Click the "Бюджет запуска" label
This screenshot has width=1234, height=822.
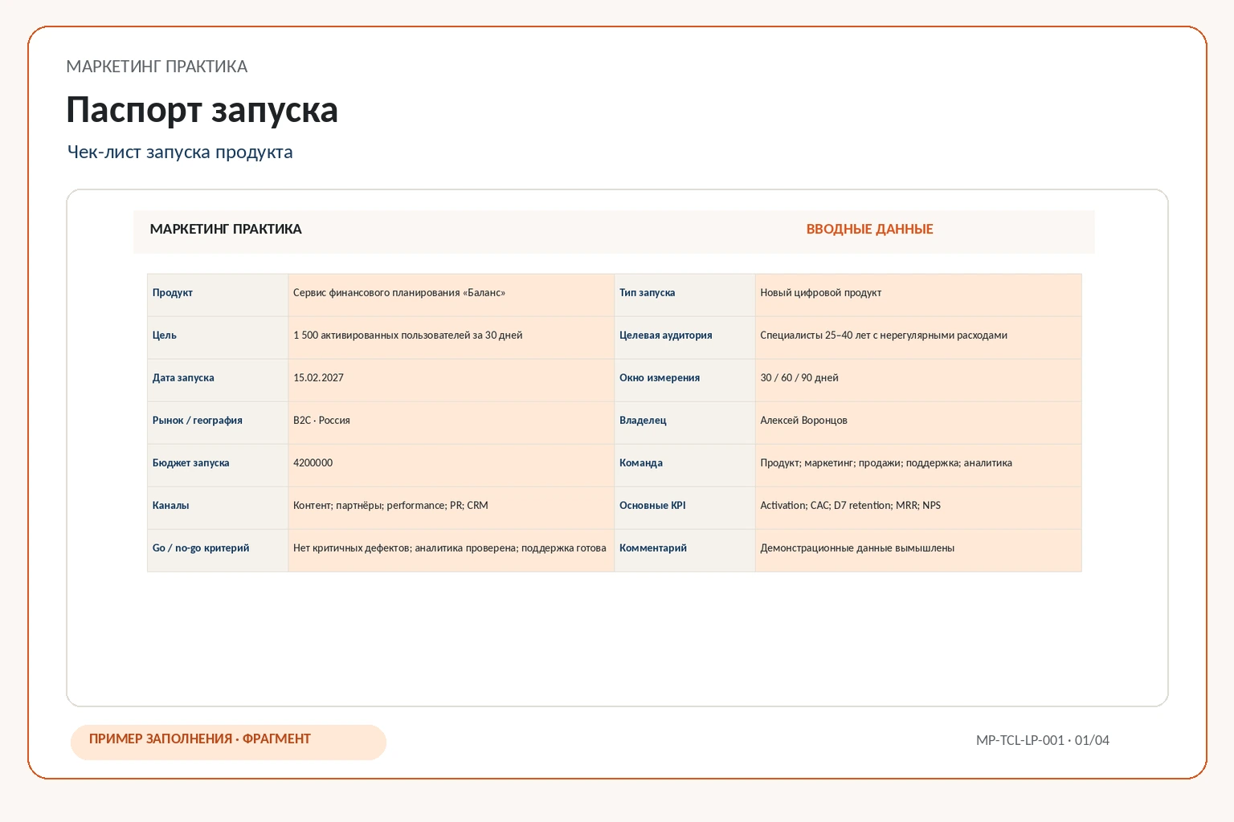point(218,465)
